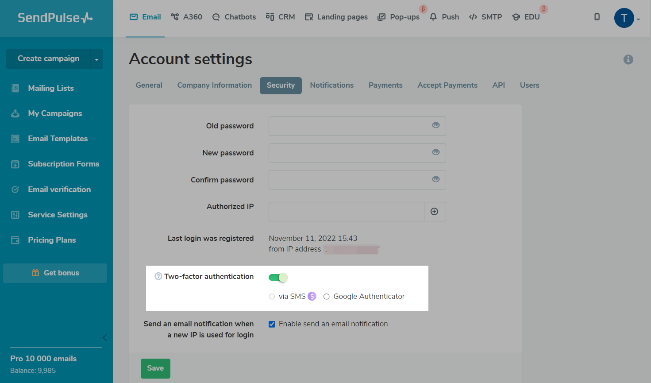
Task: Click the Pricing Plans sidebar icon
Action: [x=15, y=240]
